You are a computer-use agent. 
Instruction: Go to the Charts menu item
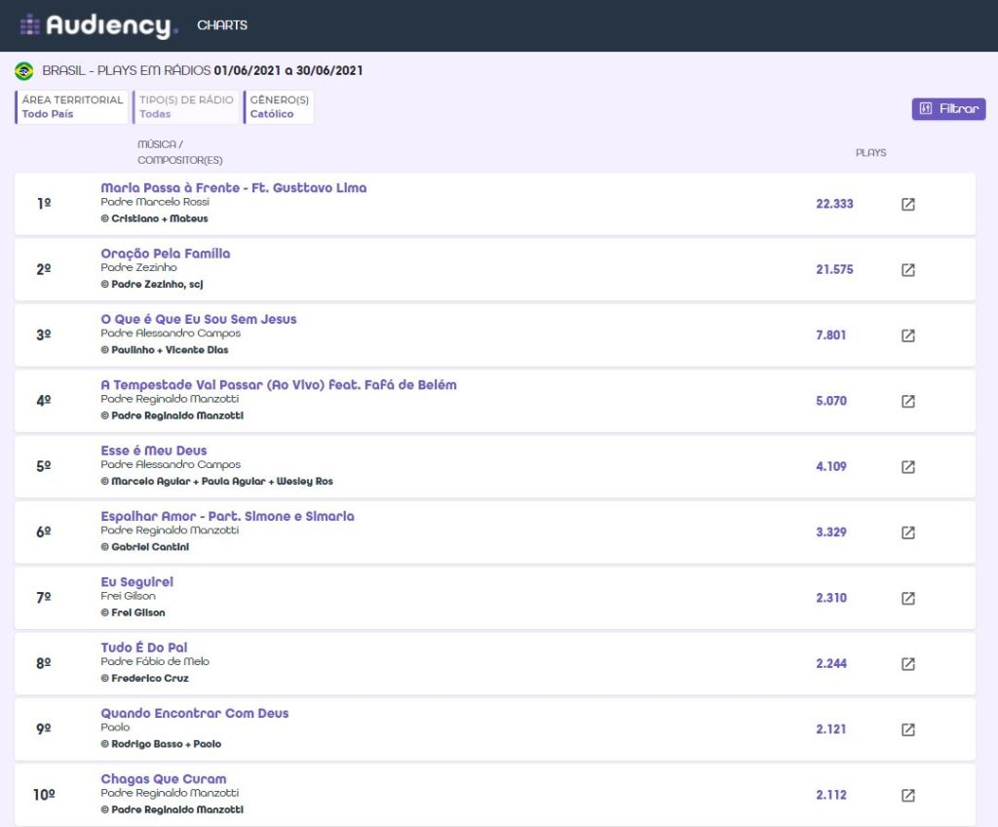point(222,24)
